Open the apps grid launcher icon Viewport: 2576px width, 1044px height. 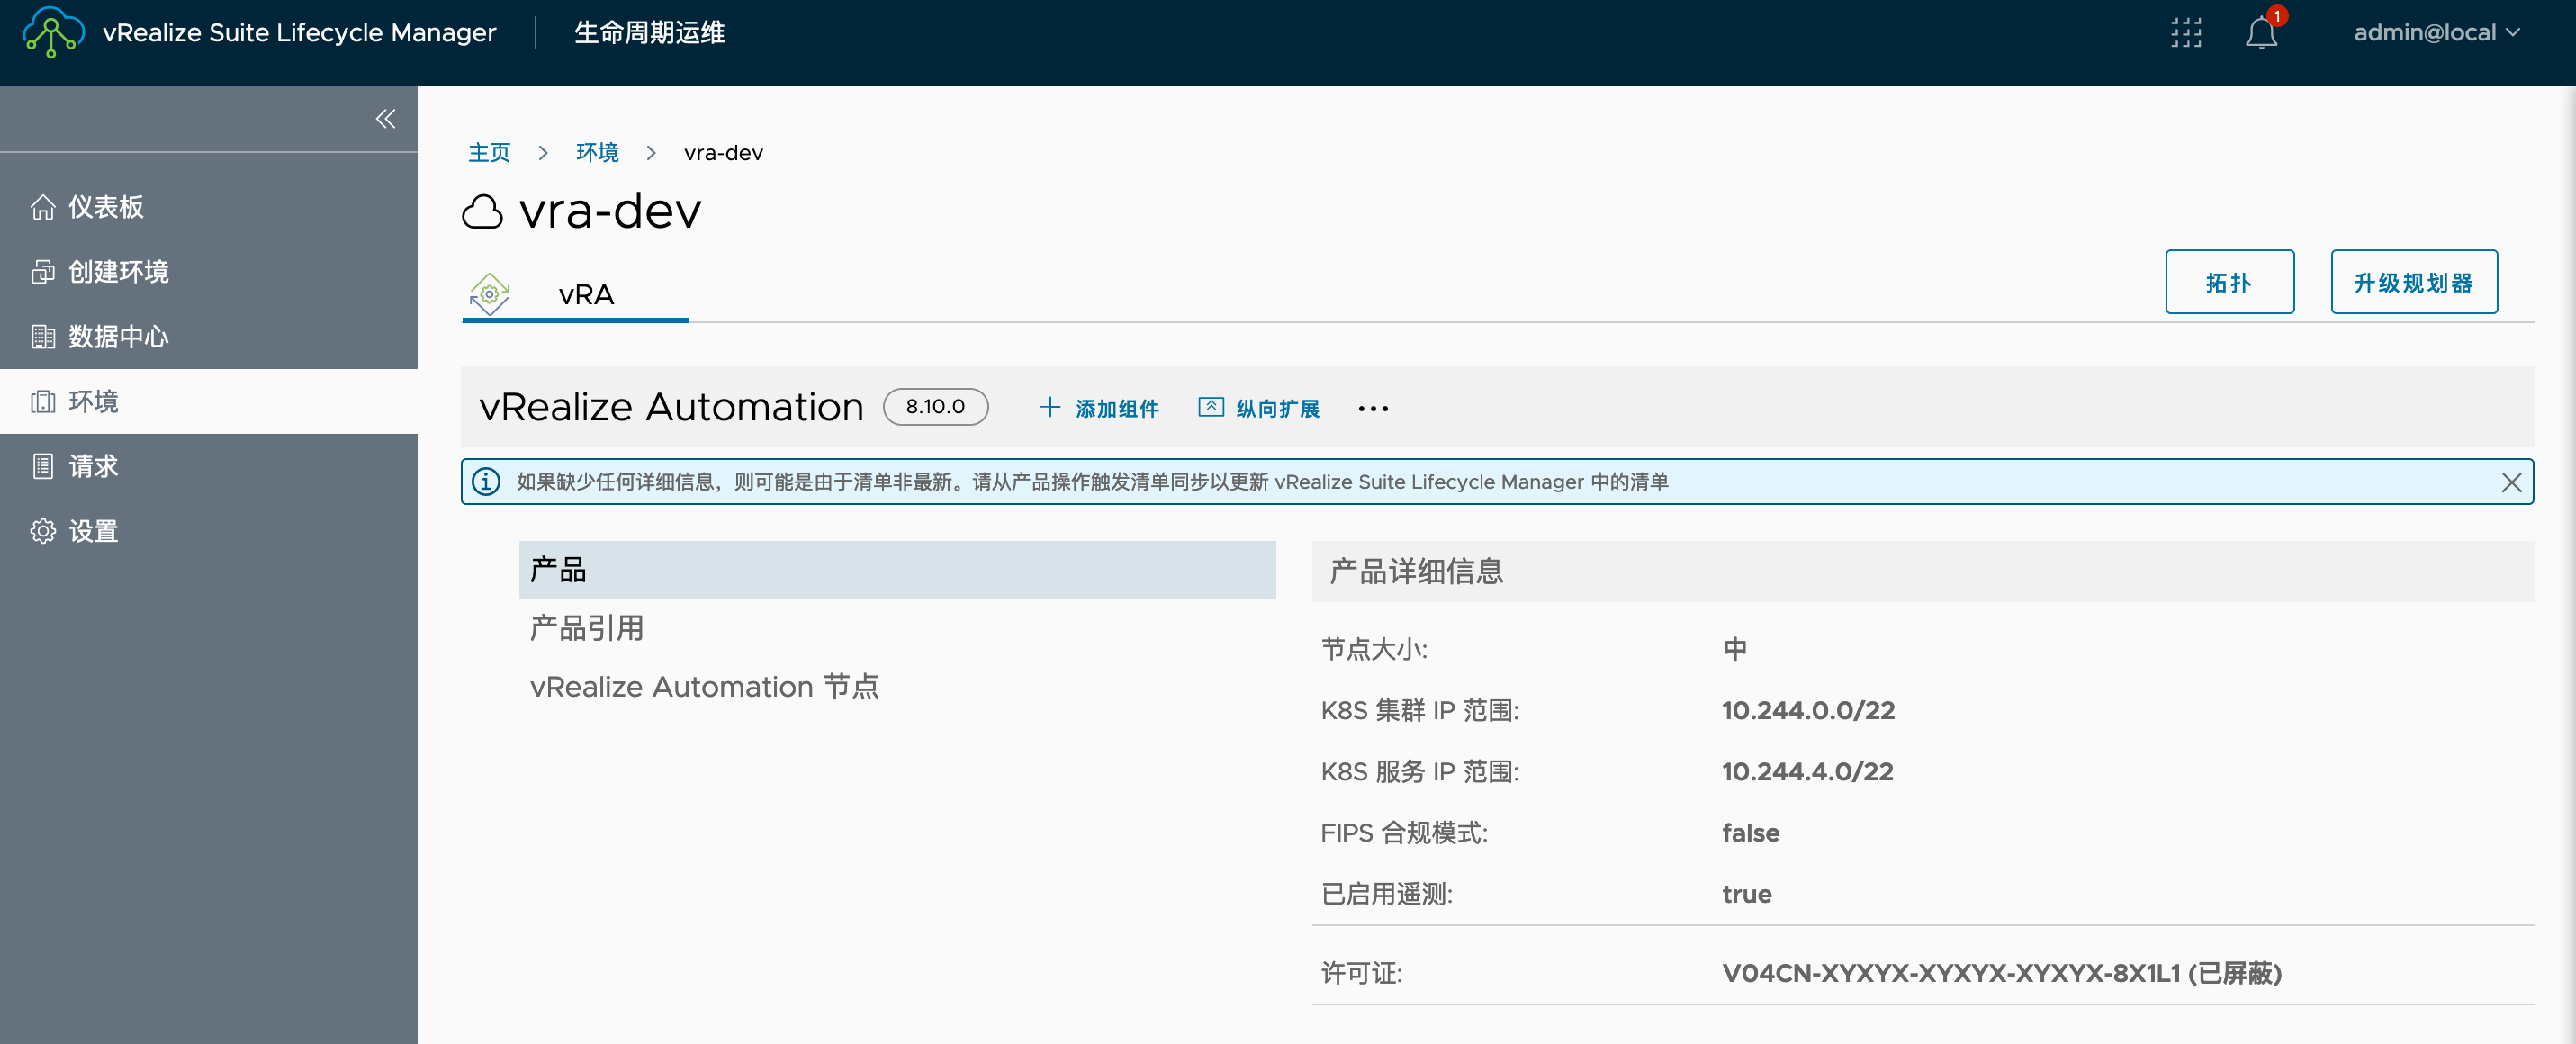point(2186,33)
